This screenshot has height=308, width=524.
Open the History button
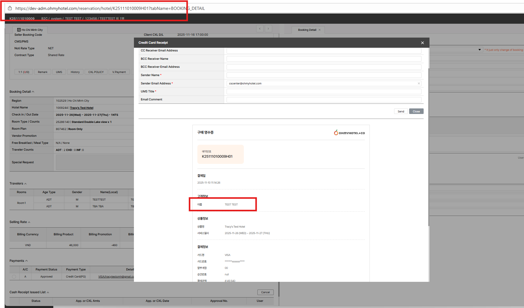pos(75,72)
